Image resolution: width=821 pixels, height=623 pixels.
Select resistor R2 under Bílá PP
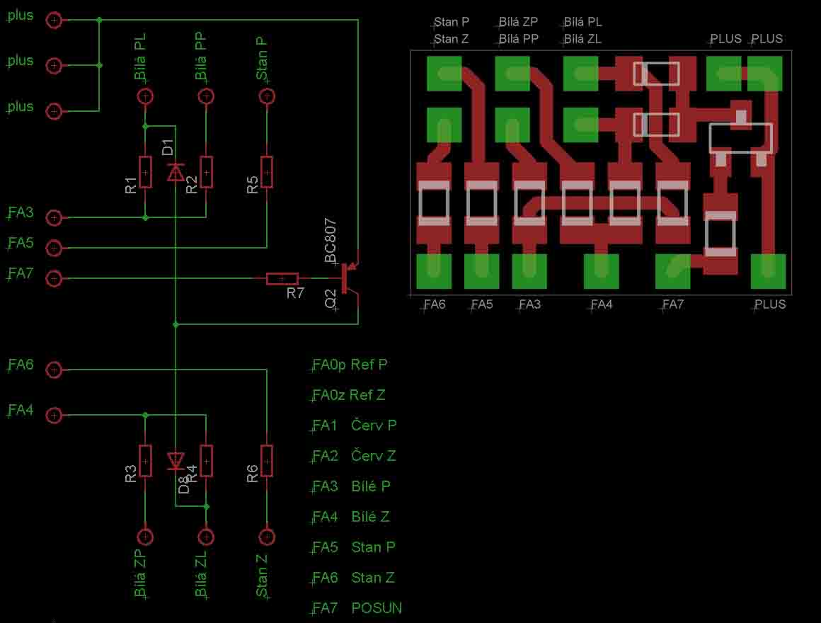[206, 172]
